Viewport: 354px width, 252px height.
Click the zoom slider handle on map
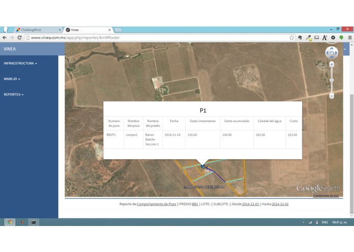point(332,80)
